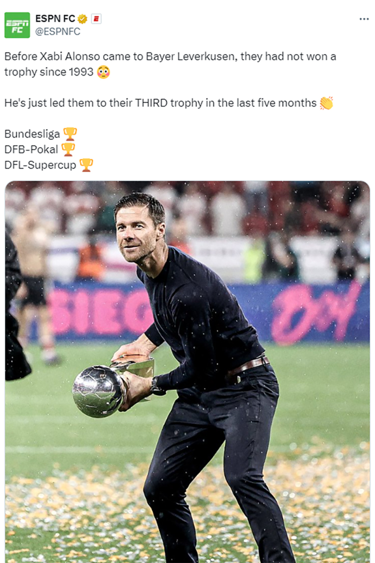375x563 pixels.
Task: Select the DFL-Supercup text line
Action: point(40,165)
